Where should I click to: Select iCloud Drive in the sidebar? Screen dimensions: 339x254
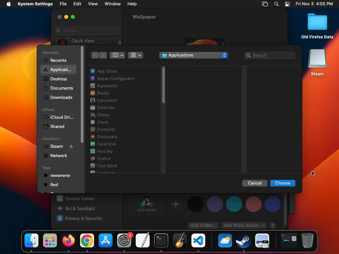pos(58,117)
